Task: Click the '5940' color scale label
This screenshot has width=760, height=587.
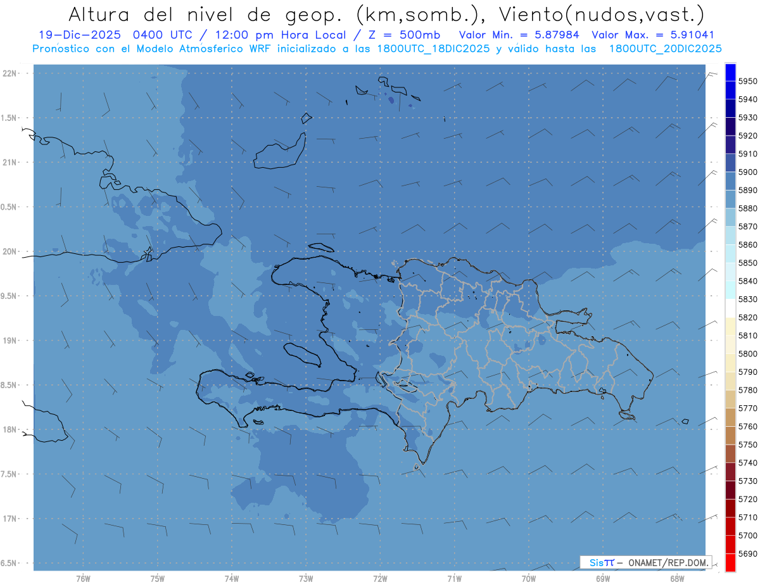Action: pyautogui.click(x=748, y=99)
